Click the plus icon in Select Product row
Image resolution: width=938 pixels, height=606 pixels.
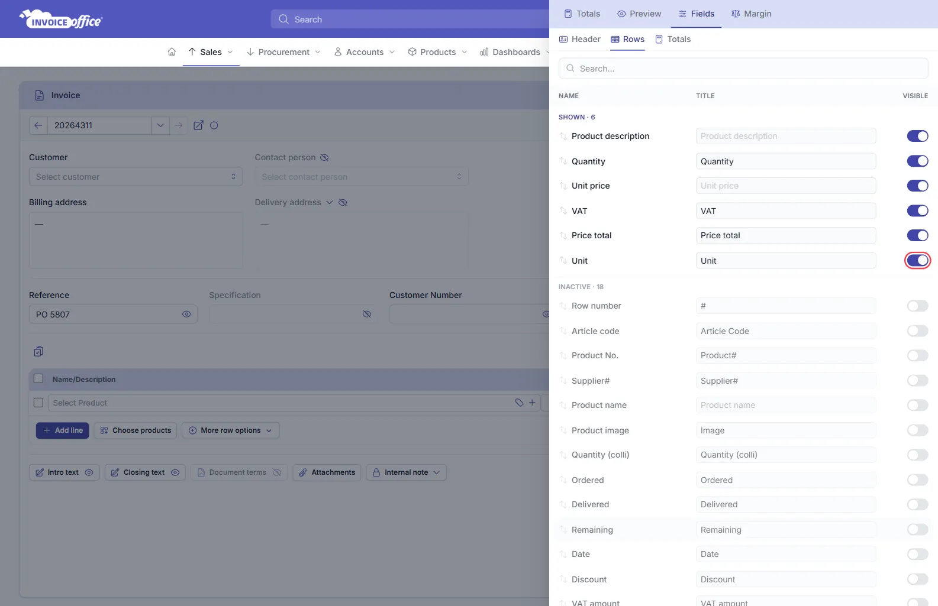(x=532, y=403)
